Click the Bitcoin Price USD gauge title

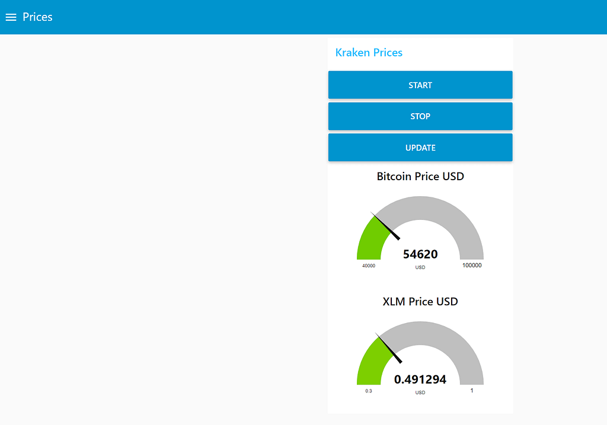pyautogui.click(x=420, y=176)
